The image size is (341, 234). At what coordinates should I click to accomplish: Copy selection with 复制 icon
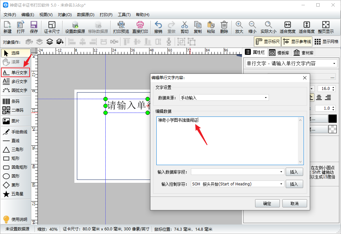(197, 27)
